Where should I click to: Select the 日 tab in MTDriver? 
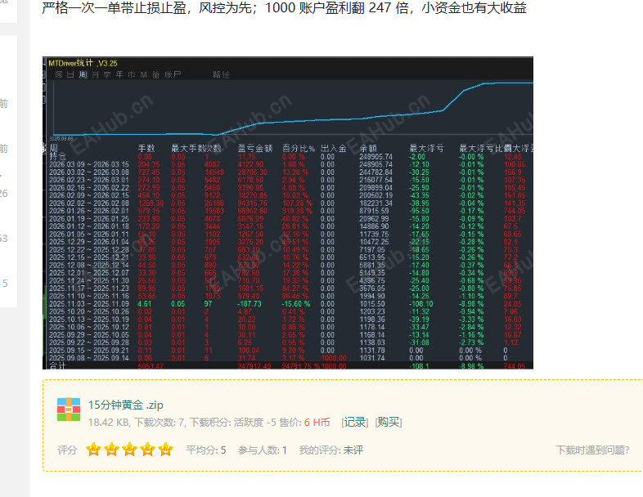pyautogui.click(x=70, y=74)
